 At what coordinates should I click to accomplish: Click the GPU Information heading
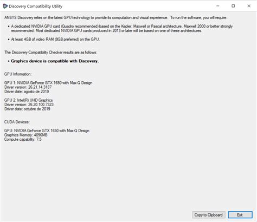click(18, 74)
